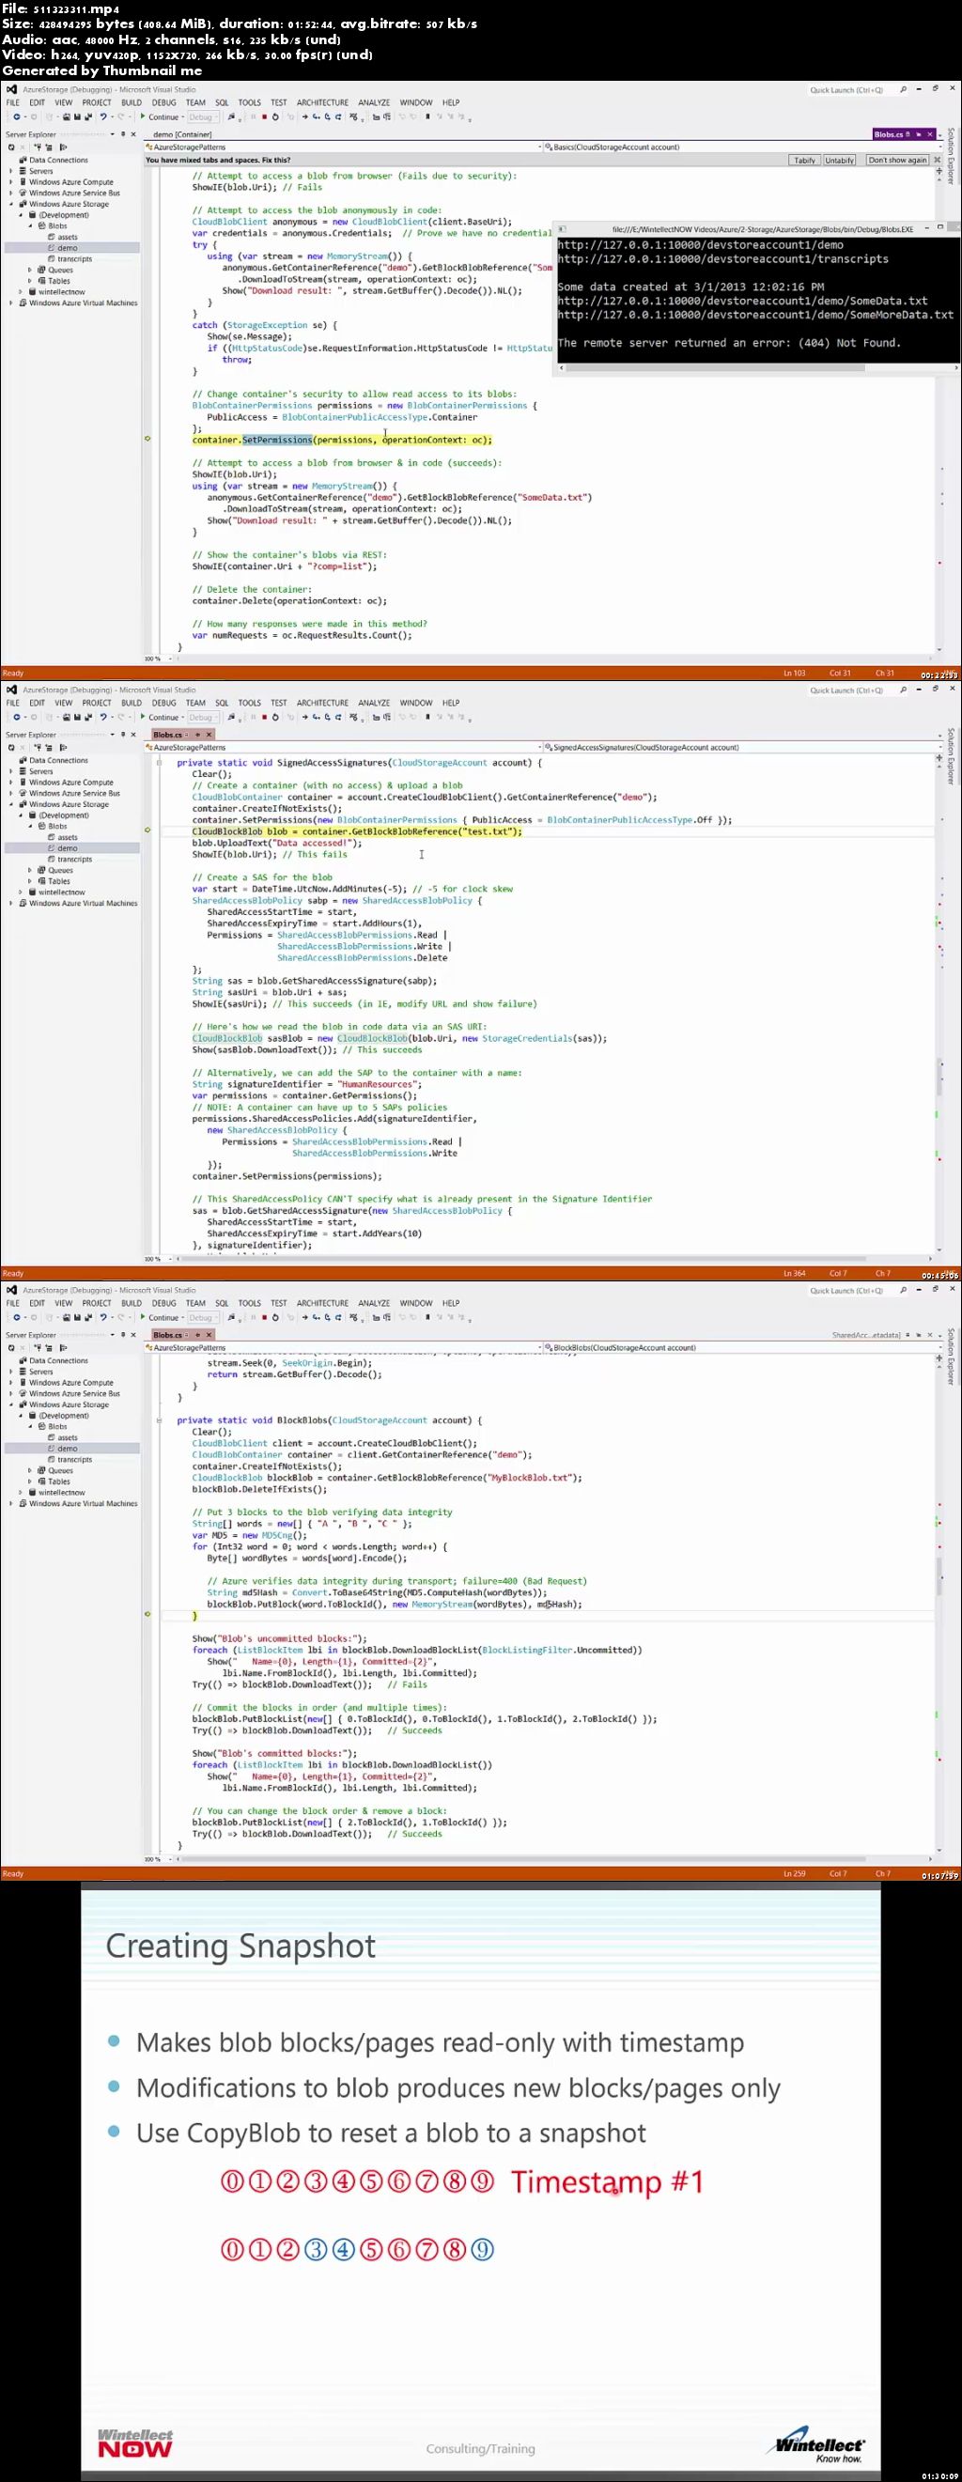Expand the Servers node in 00:22:53 frame
The width and height of the screenshot is (962, 2482).
tap(11, 171)
